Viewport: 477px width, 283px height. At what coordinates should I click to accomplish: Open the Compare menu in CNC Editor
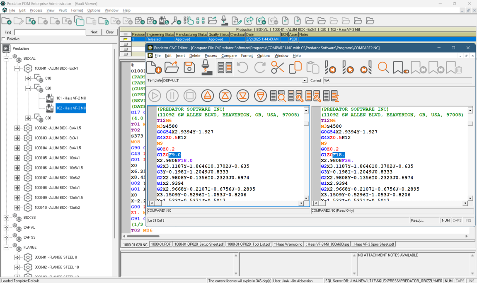tap(229, 55)
